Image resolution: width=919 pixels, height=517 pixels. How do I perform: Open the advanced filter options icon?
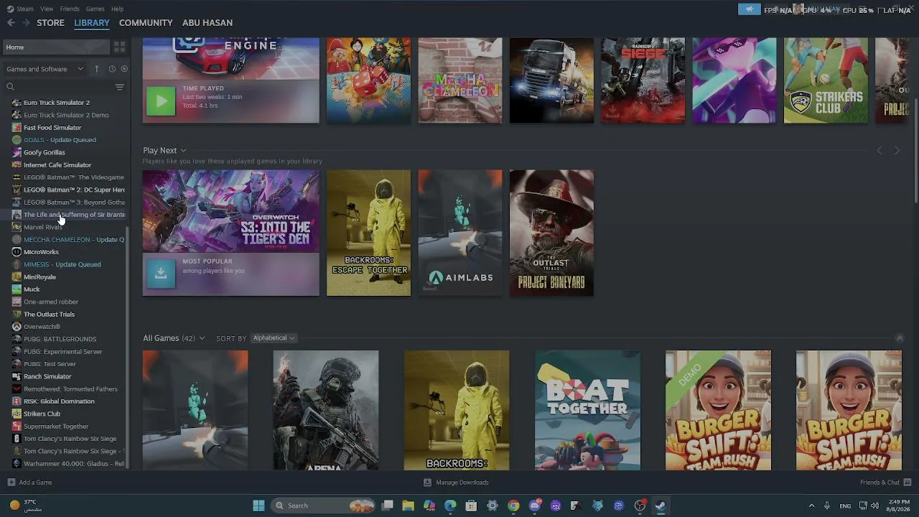coord(119,87)
